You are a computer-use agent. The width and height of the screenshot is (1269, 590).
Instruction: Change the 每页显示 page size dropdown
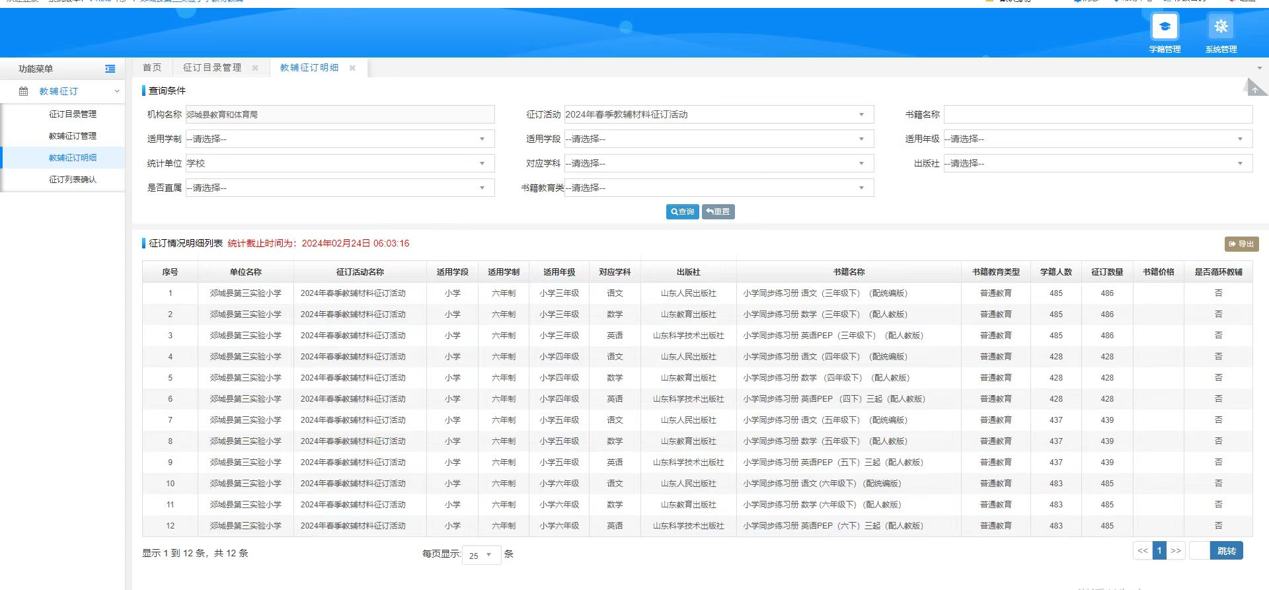pyautogui.click(x=481, y=555)
